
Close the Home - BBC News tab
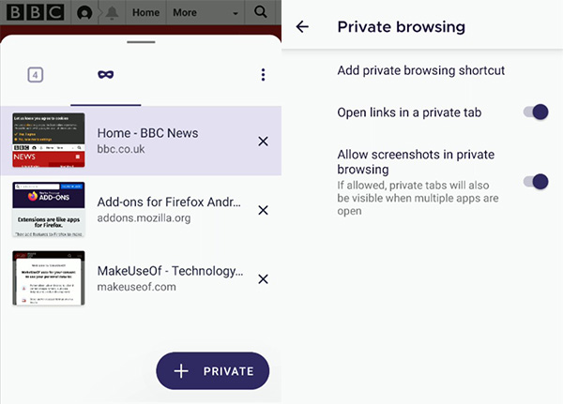pos(263,142)
